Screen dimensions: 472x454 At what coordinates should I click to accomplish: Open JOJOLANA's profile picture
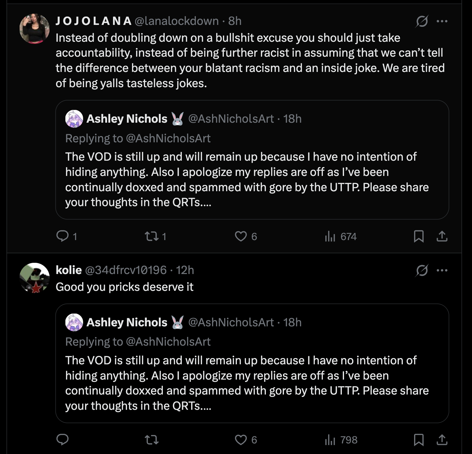pyautogui.click(x=35, y=29)
